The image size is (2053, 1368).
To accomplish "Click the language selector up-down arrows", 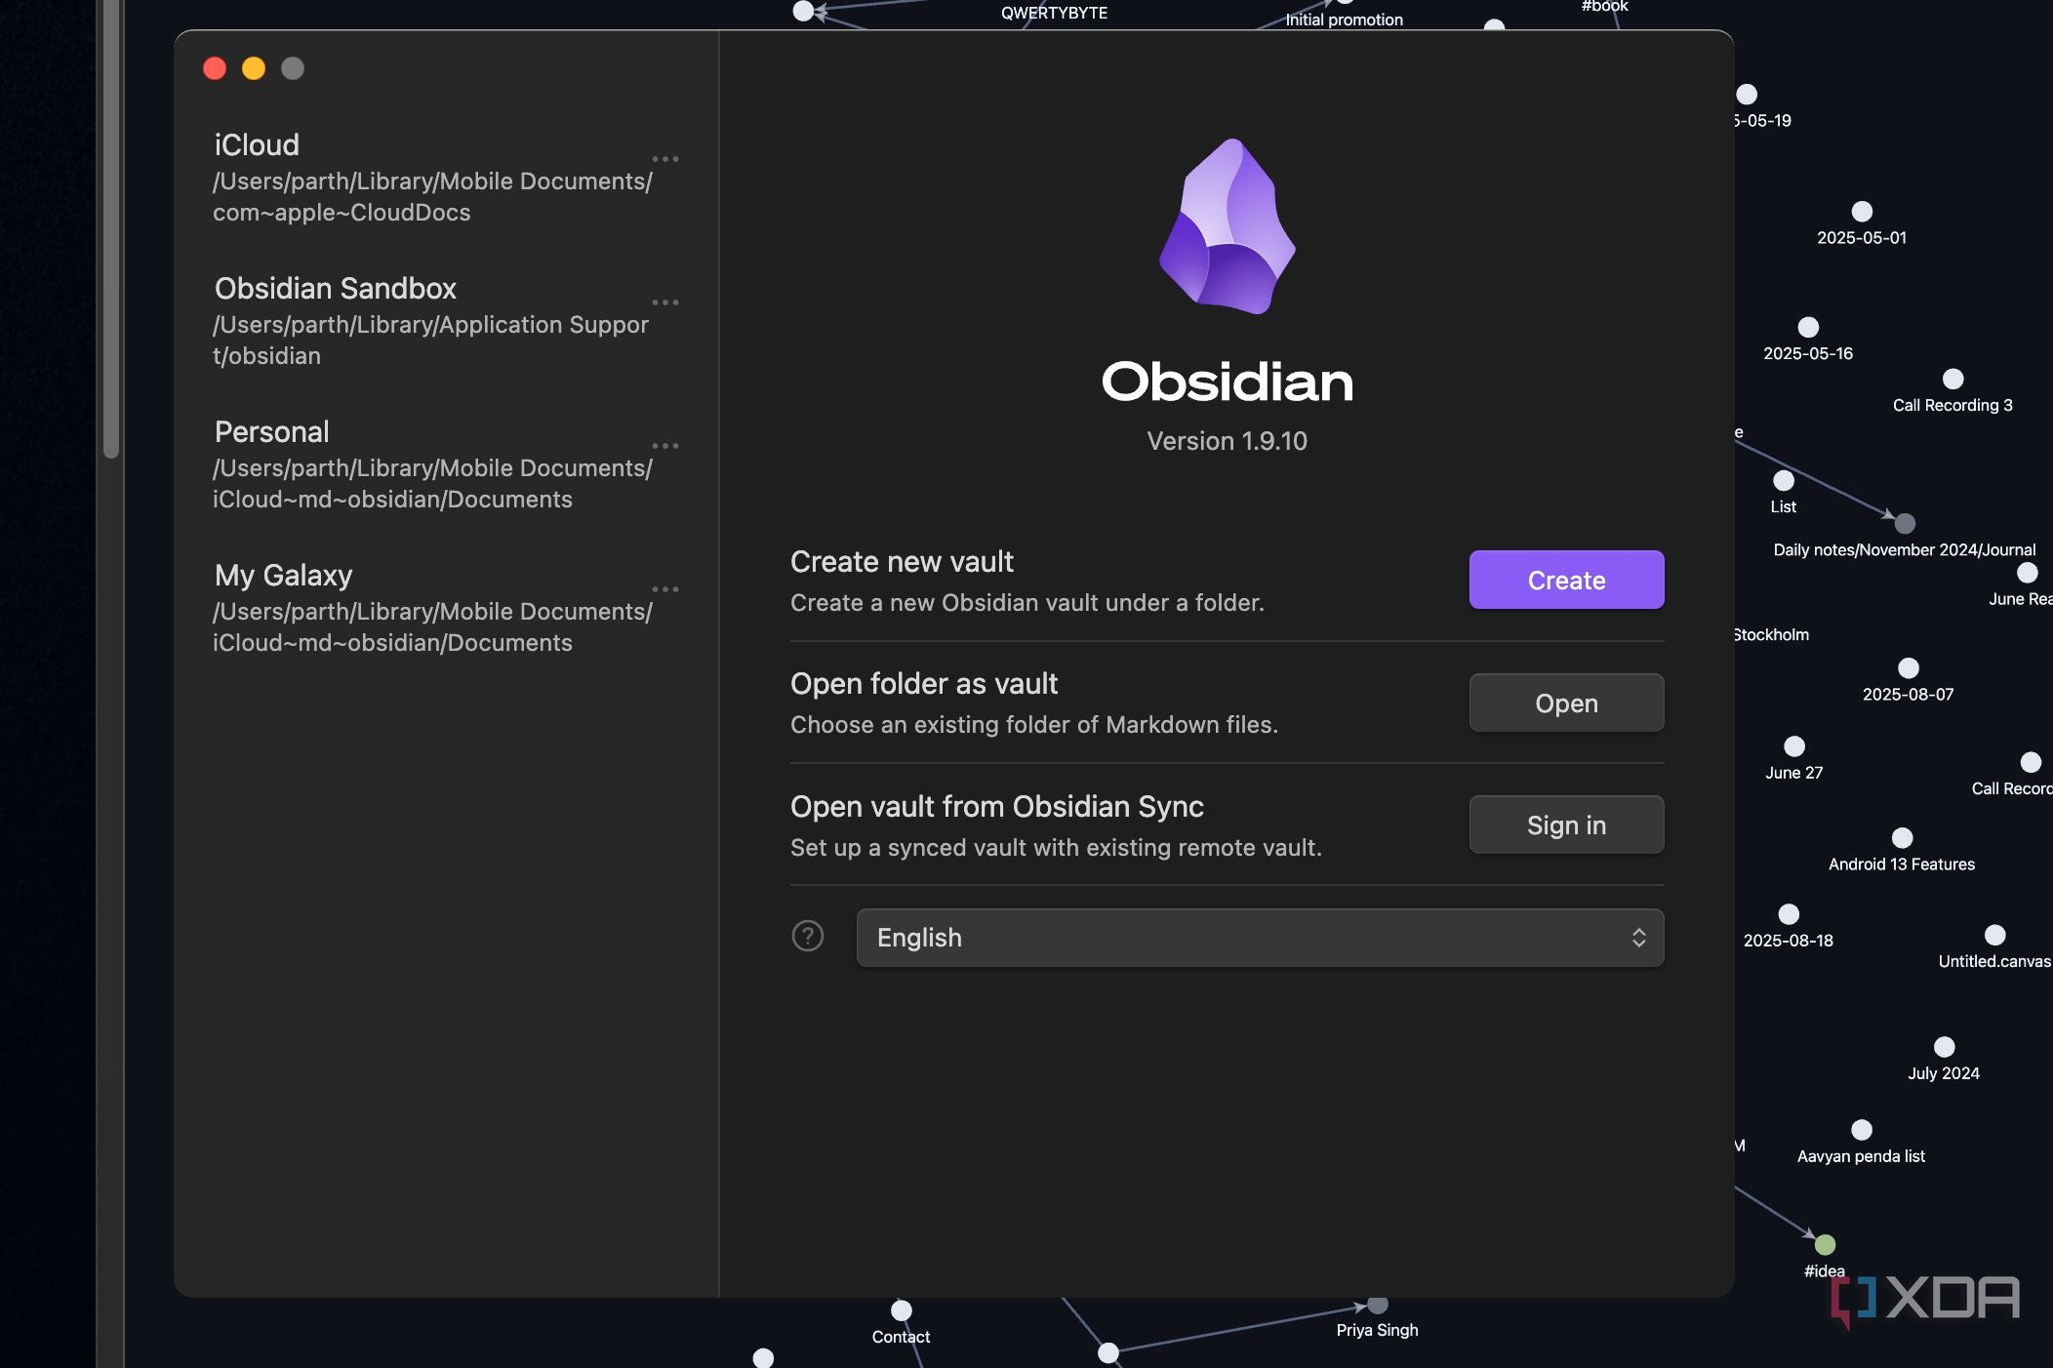I will click(x=1638, y=938).
